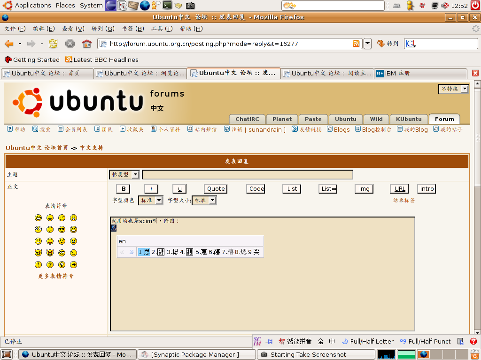
Task: Insert the sunglasses cool emoticon
Action: click(x=62, y=229)
